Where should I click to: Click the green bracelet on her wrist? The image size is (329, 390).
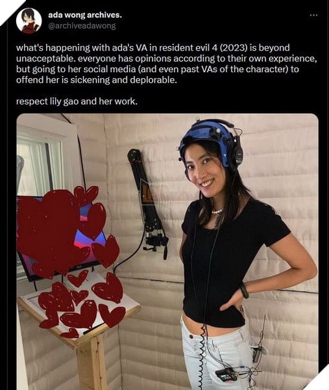244,291
